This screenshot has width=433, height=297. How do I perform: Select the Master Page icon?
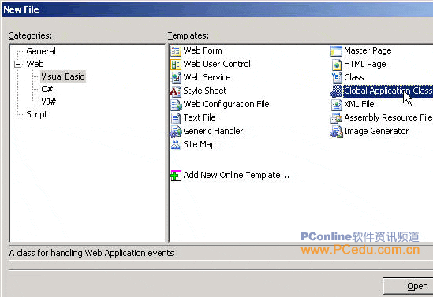[x=336, y=51]
